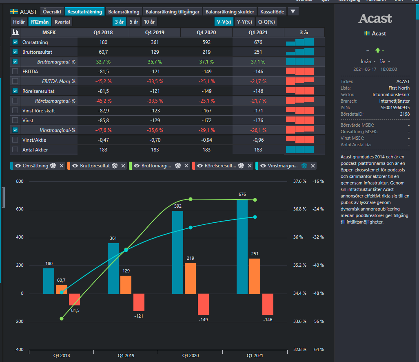Viewport: 419px width, 362px height.
Task: Choose the 5 år range button
Action: click(134, 22)
